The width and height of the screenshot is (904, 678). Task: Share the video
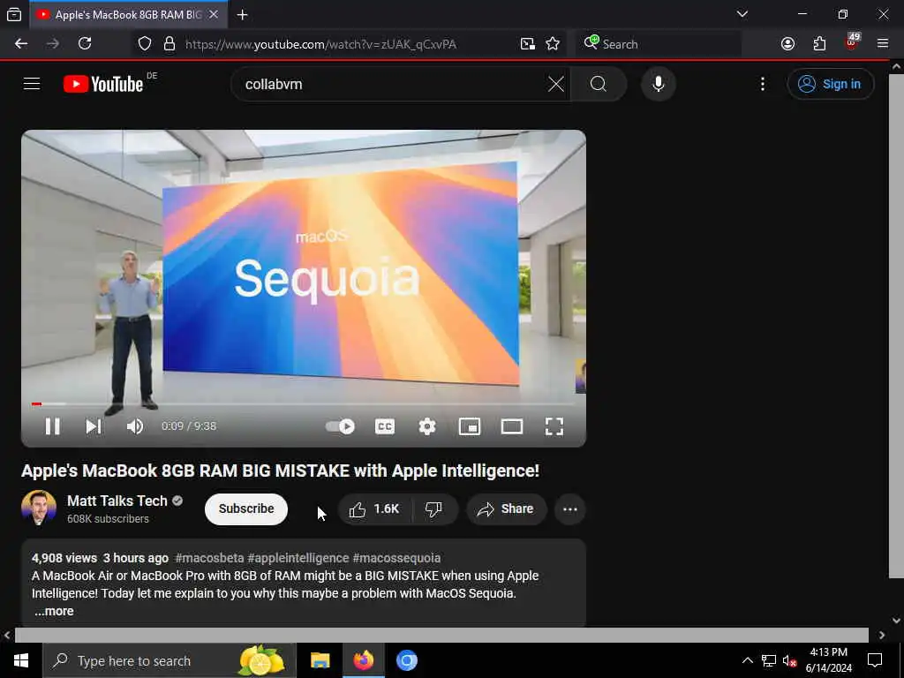pos(506,509)
